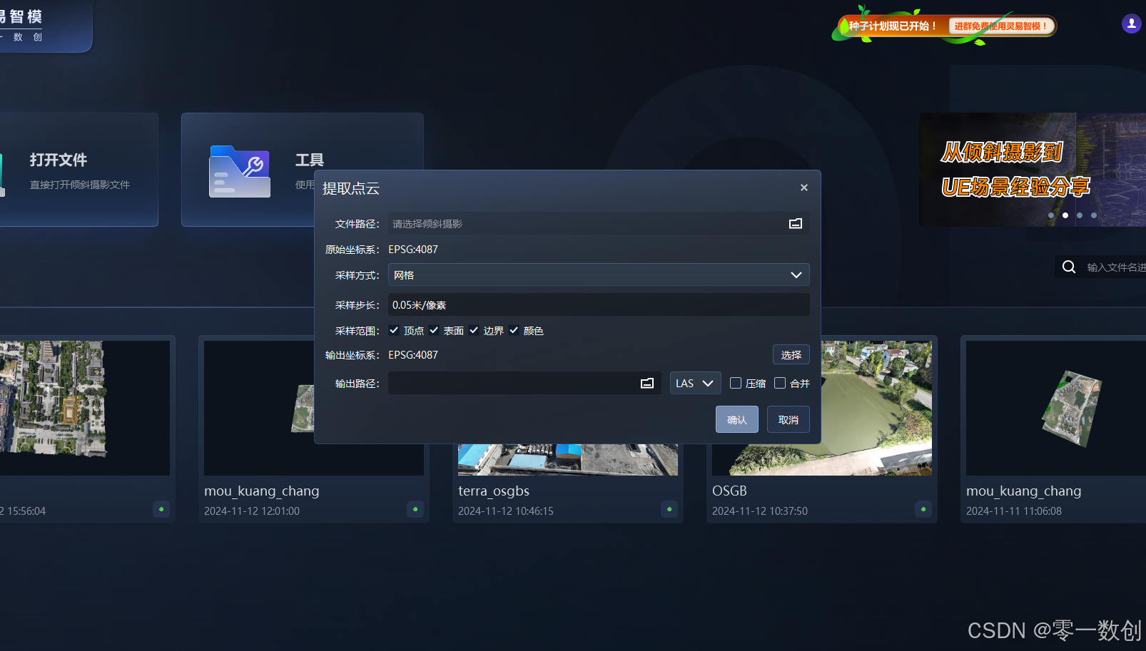Click the 种子计划 promotional banner

click(x=943, y=26)
